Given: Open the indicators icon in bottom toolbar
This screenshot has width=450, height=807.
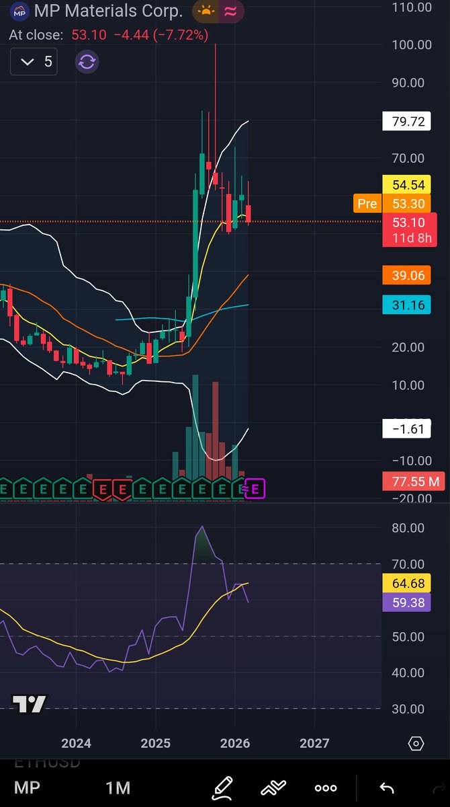Looking at the screenshot, I should [x=273, y=787].
